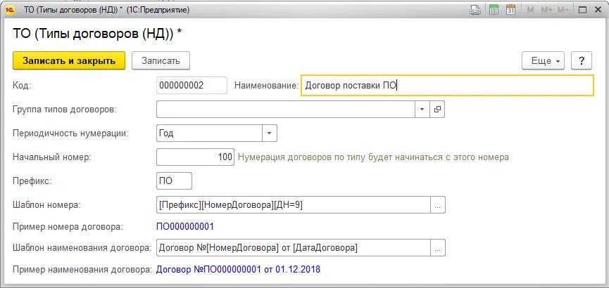Close the ТО window
The image size is (609, 288).
click(599, 10)
